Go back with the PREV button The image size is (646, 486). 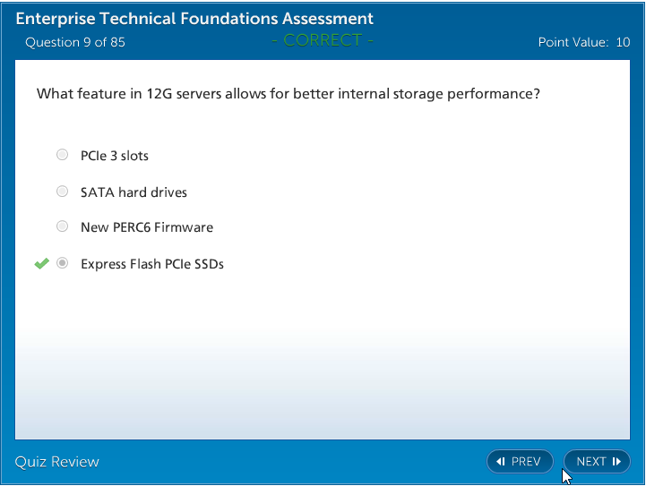[x=520, y=462]
